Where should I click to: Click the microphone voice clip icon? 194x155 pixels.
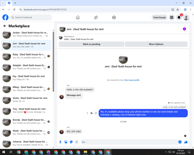click(60, 142)
